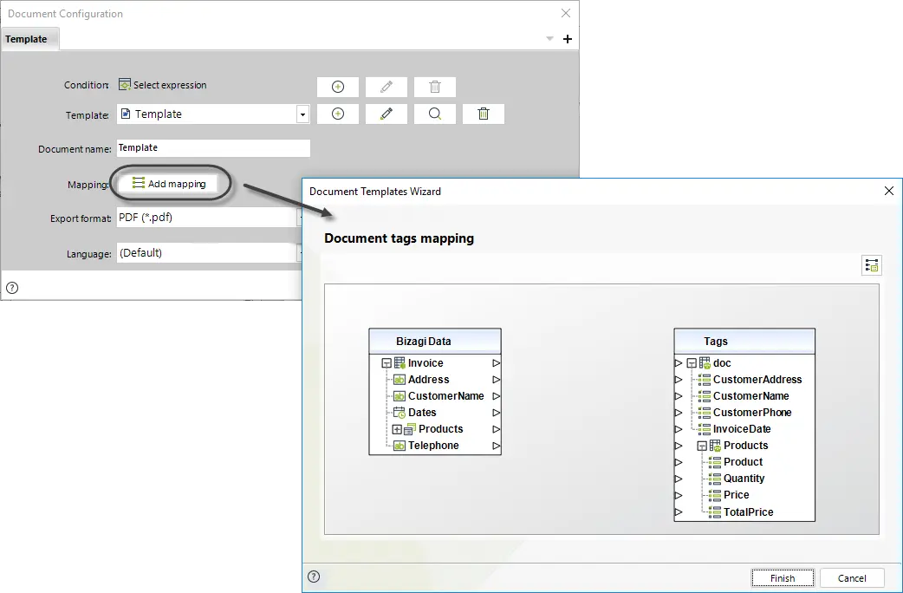This screenshot has width=903, height=593.
Task: Open the Language combo box
Action: coord(210,253)
